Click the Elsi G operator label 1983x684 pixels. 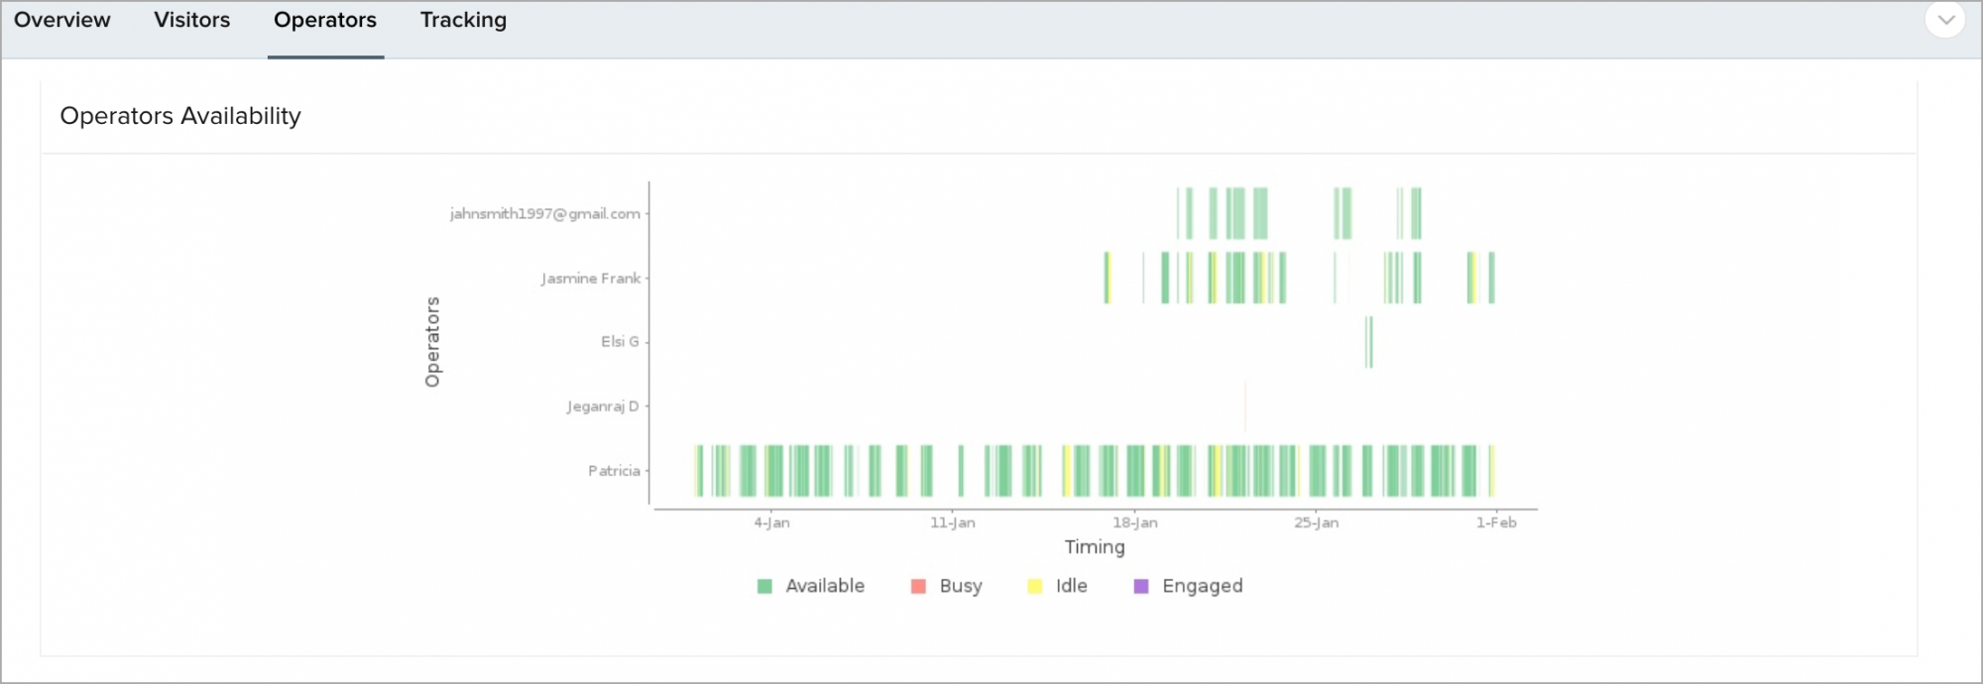click(620, 342)
